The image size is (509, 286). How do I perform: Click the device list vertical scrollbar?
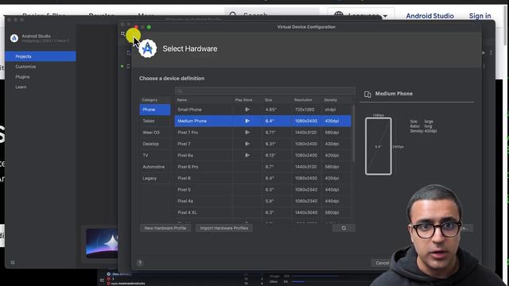click(353, 133)
